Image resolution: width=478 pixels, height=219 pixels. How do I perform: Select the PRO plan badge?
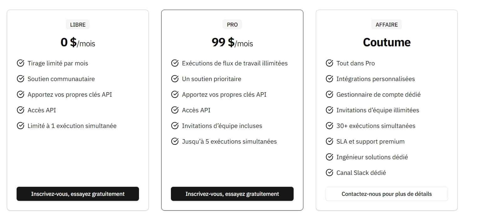coord(232,24)
